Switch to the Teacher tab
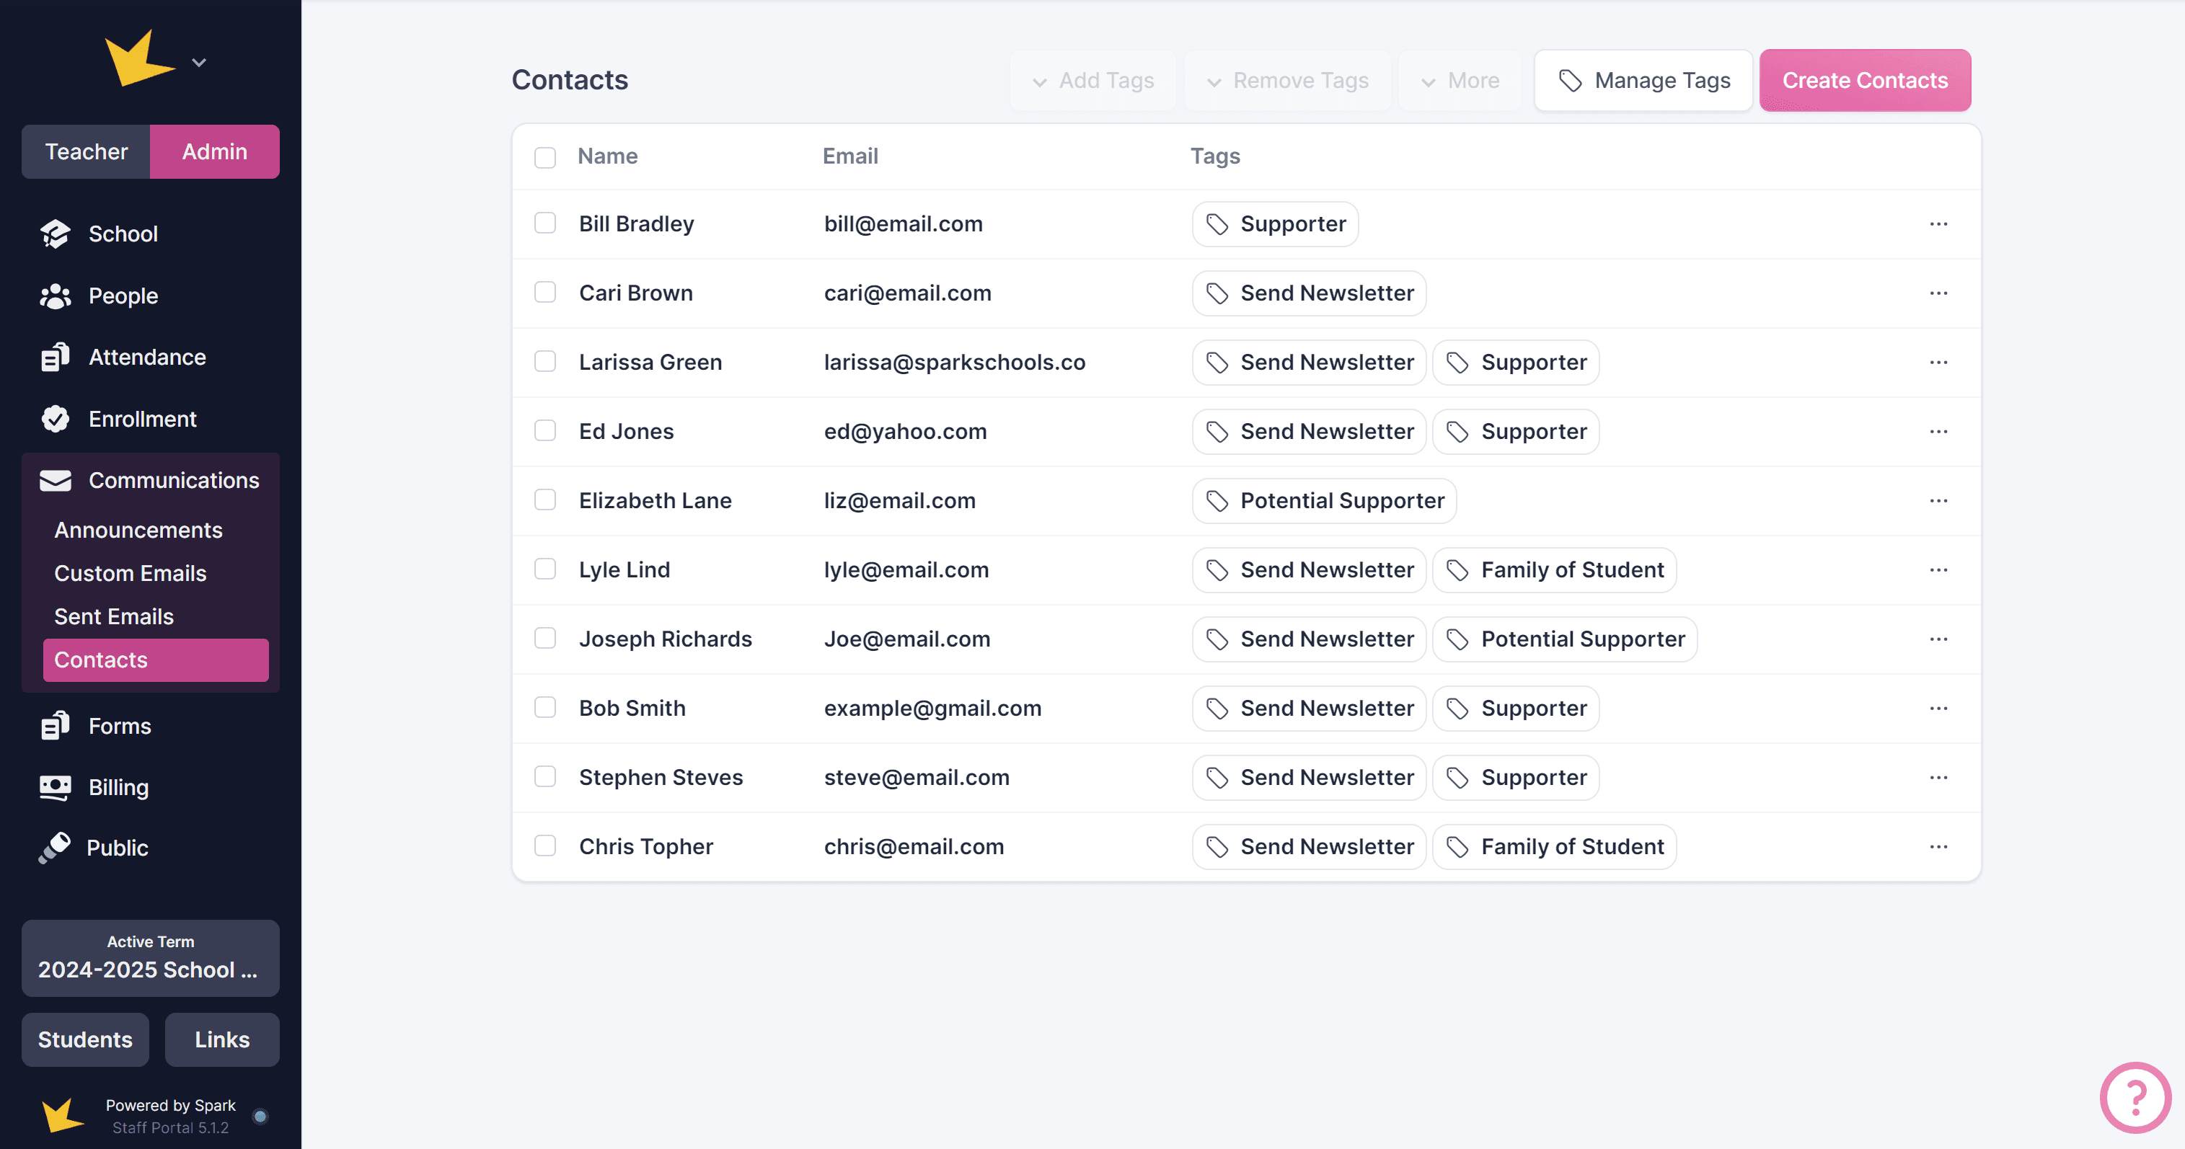 [x=87, y=152]
